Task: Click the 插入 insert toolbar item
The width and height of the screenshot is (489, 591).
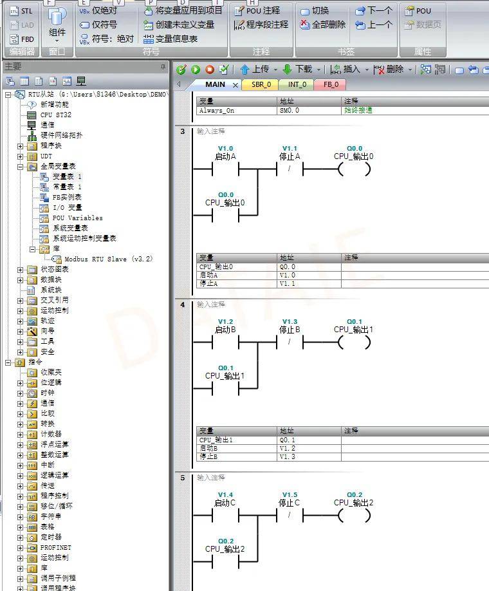Action: click(346, 70)
